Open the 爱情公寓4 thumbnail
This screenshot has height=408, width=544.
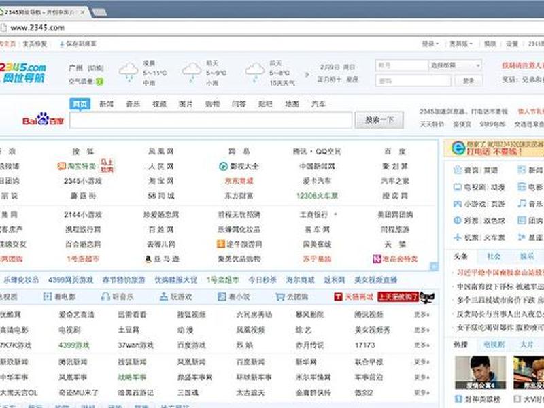pyautogui.click(x=481, y=372)
